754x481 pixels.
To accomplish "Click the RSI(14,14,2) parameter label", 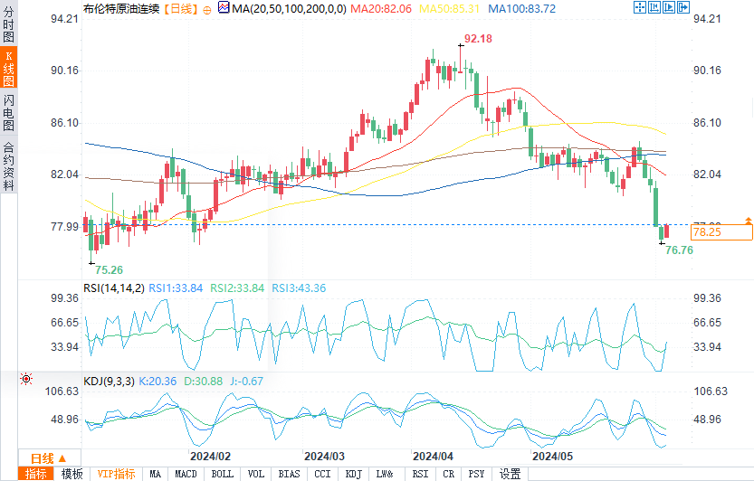I will (x=114, y=288).
